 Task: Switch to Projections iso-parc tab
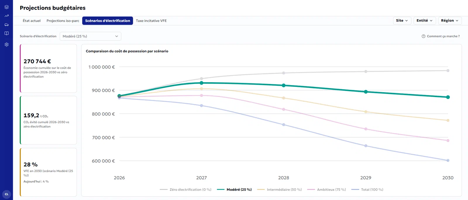[x=63, y=21]
